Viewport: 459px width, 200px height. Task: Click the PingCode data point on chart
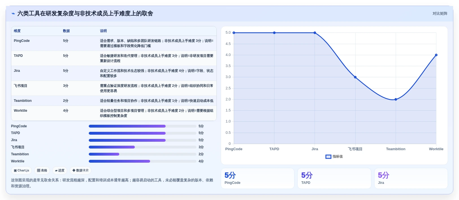pyautogui.click(x=234, y=33)
